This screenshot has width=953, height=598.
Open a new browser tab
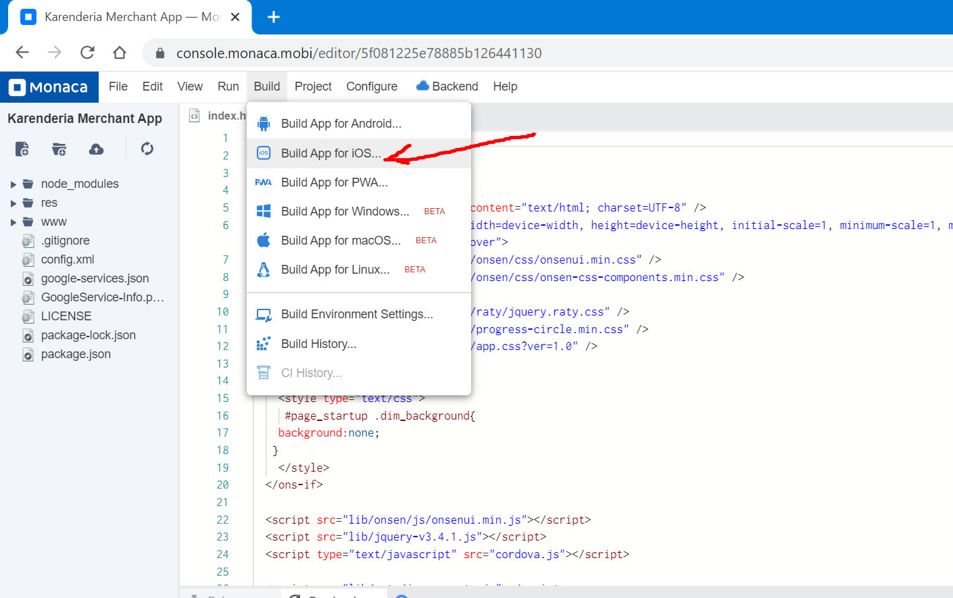274,17
